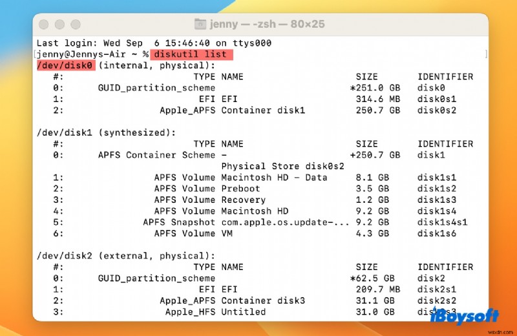Viewport: 517px width, 336px height.
Task: Click the "Container disk3" name
Action: [263, 300]
